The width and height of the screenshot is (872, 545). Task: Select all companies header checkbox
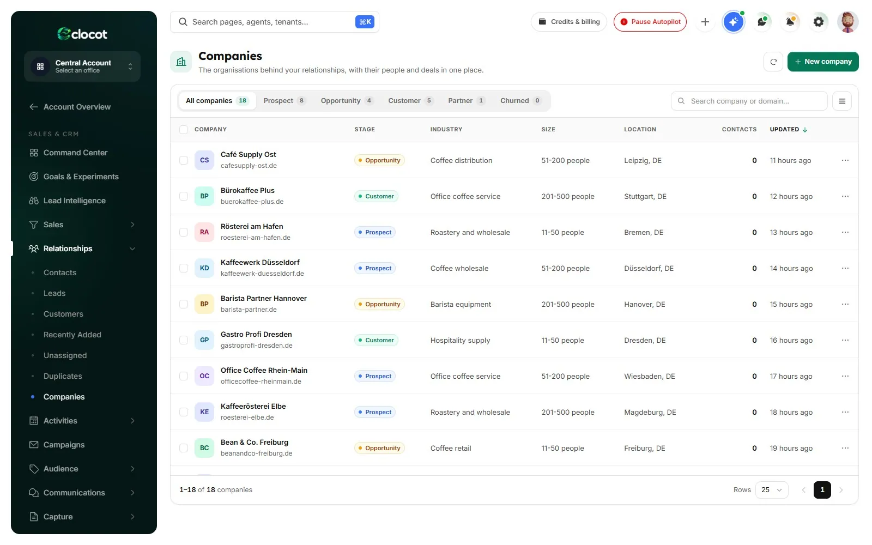(184, 130)
